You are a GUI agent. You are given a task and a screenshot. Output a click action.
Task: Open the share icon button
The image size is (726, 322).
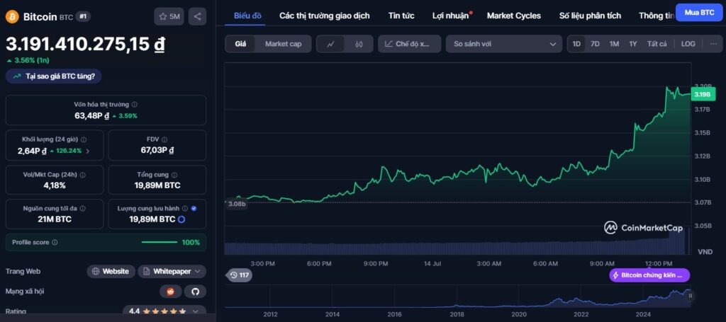click(197, 17)
